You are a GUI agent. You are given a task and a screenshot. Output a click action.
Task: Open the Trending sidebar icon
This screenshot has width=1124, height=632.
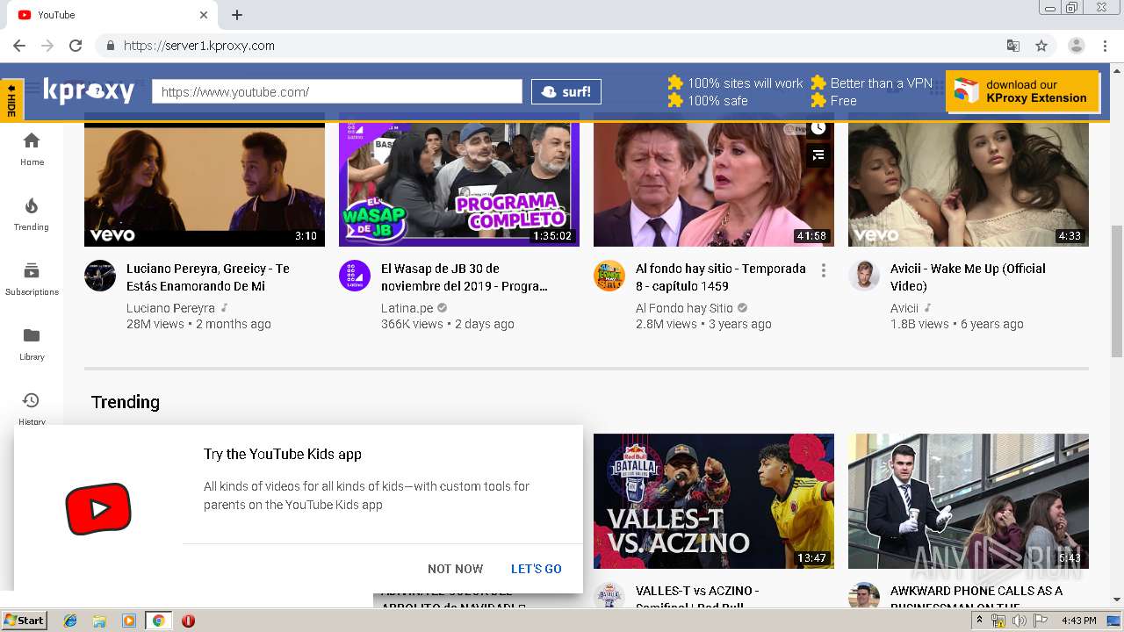(32, 213)
